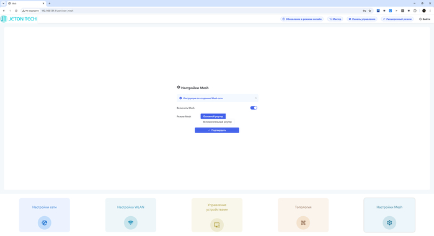Image resolution: width=434 pixels, height=236 pixels.
Task: Click the Топология network diagram icon
Action: click(x=303, y=223)
